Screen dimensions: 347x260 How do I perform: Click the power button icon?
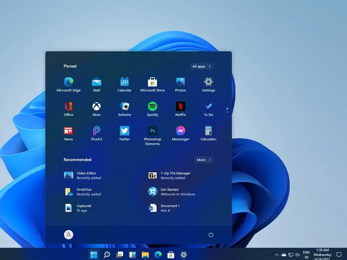click(211, 235)
